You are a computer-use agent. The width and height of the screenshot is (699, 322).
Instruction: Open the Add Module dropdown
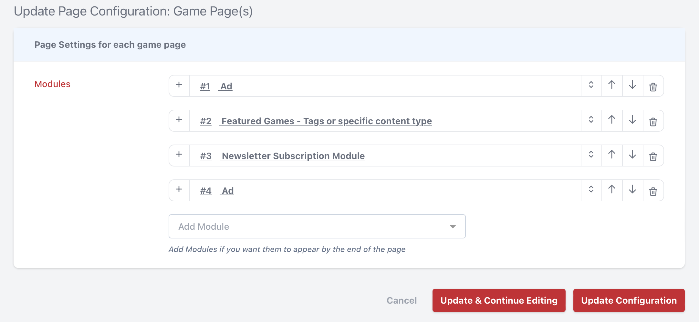click(317, 226)
